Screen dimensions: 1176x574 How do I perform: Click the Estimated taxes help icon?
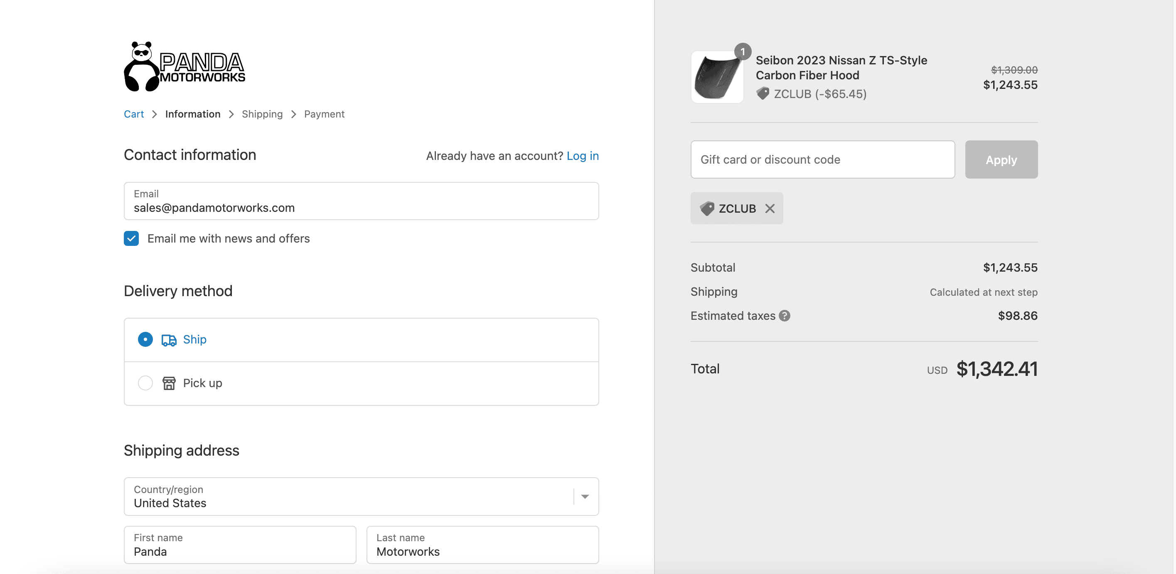pyautogui.click(x=784, y=316)
